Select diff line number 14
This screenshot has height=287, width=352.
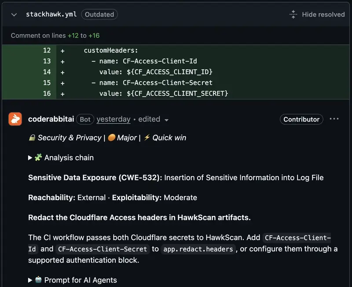point(47,72)
